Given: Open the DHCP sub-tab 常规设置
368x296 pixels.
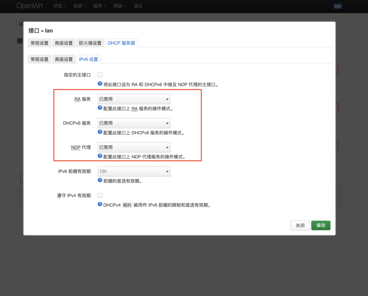Looking at the screenshot, I should click(40, 59).
